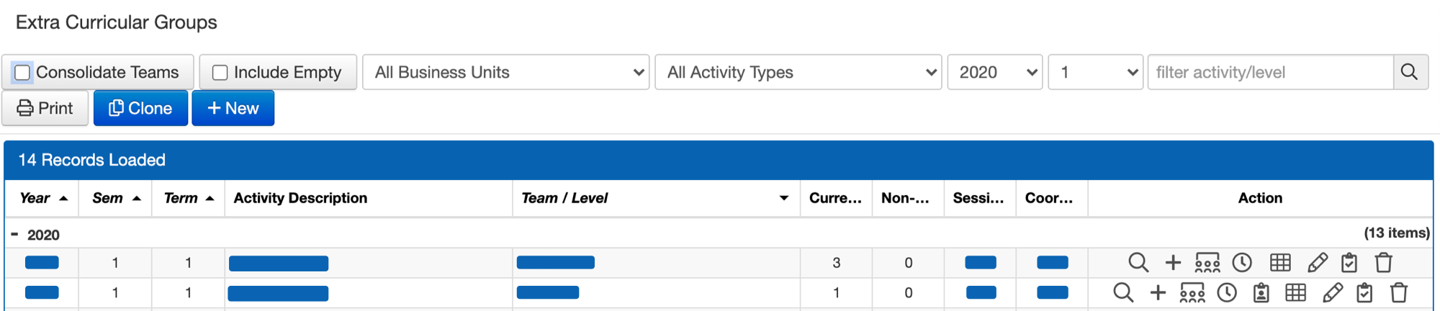
Task: Open the clock icon in the first row
Action: (1242, 263)
